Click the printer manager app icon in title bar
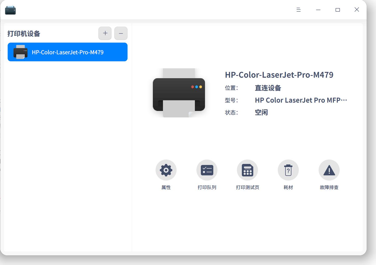376x265 pixels. (10, 10)
